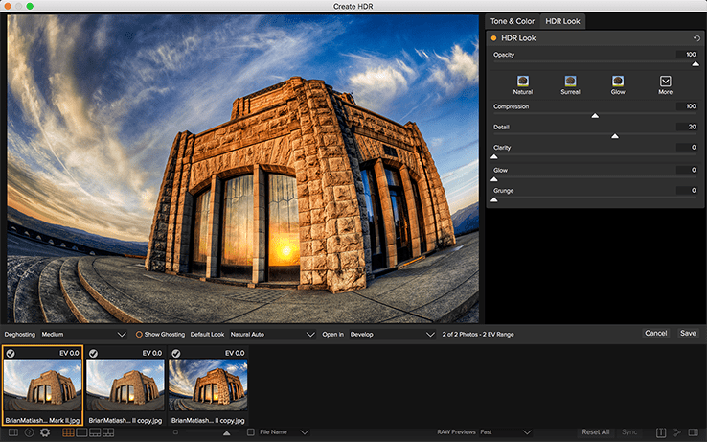Select the HDR Look tab
The width and height of the screenshot is (707, 443).
tap(563, 20)
